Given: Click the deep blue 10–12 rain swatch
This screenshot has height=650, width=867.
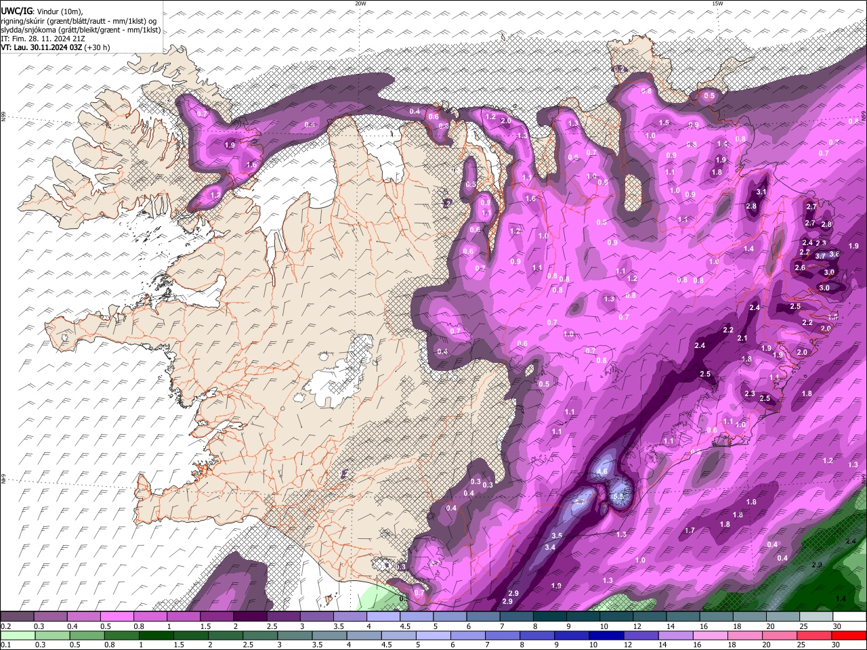Looking at the screenshot, I should click(606, 636).
